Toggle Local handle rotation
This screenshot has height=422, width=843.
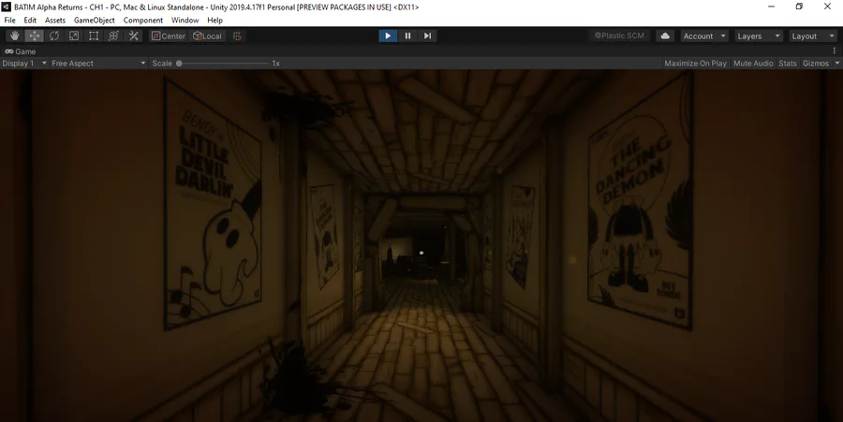pyautogui.click(x=207, y=36)
